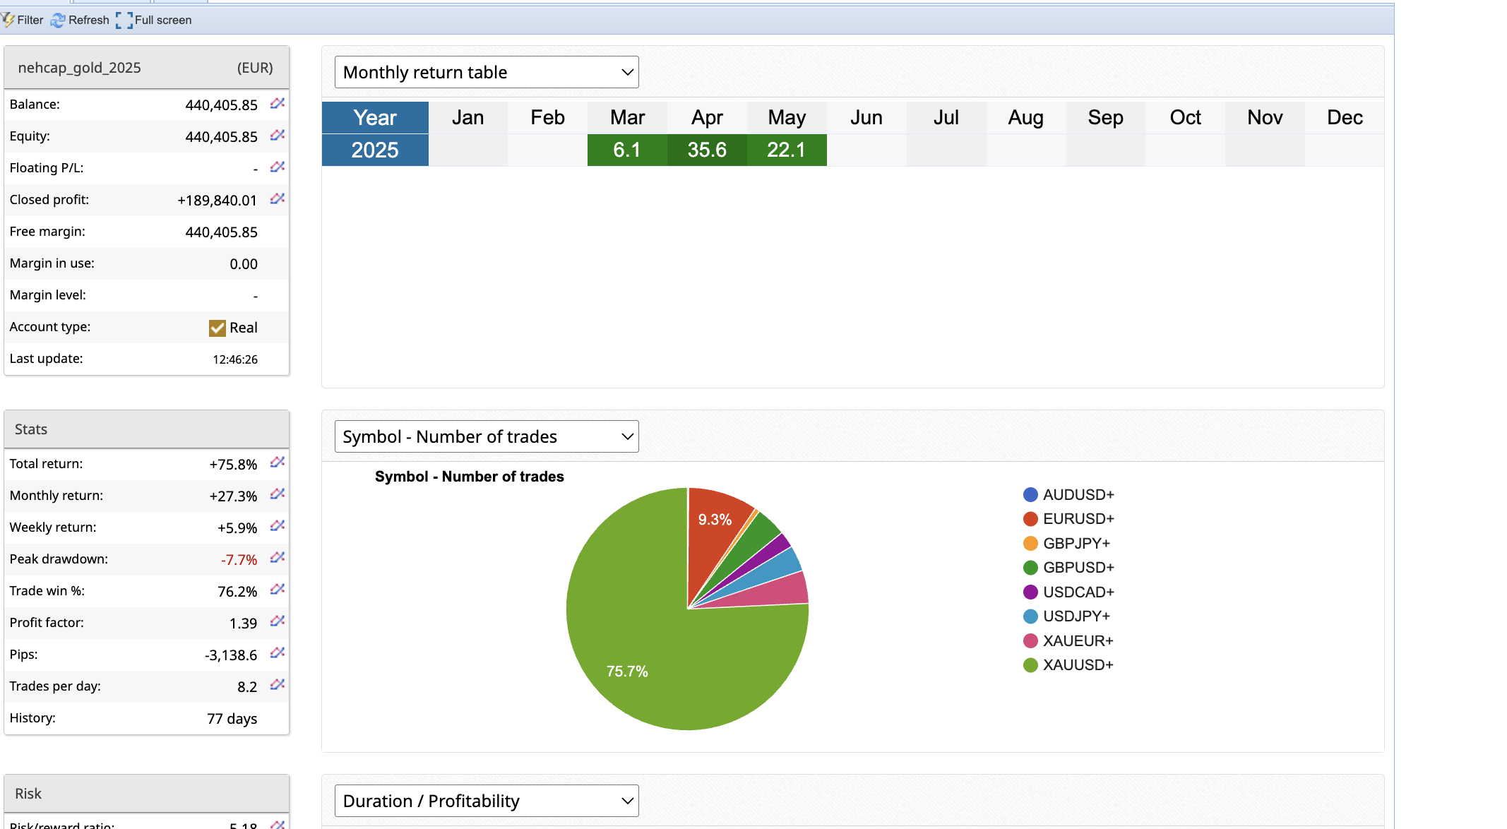Click the April 35.6 return cell
The height and width of the screenshot is (829, 1507).
point(707,150)
